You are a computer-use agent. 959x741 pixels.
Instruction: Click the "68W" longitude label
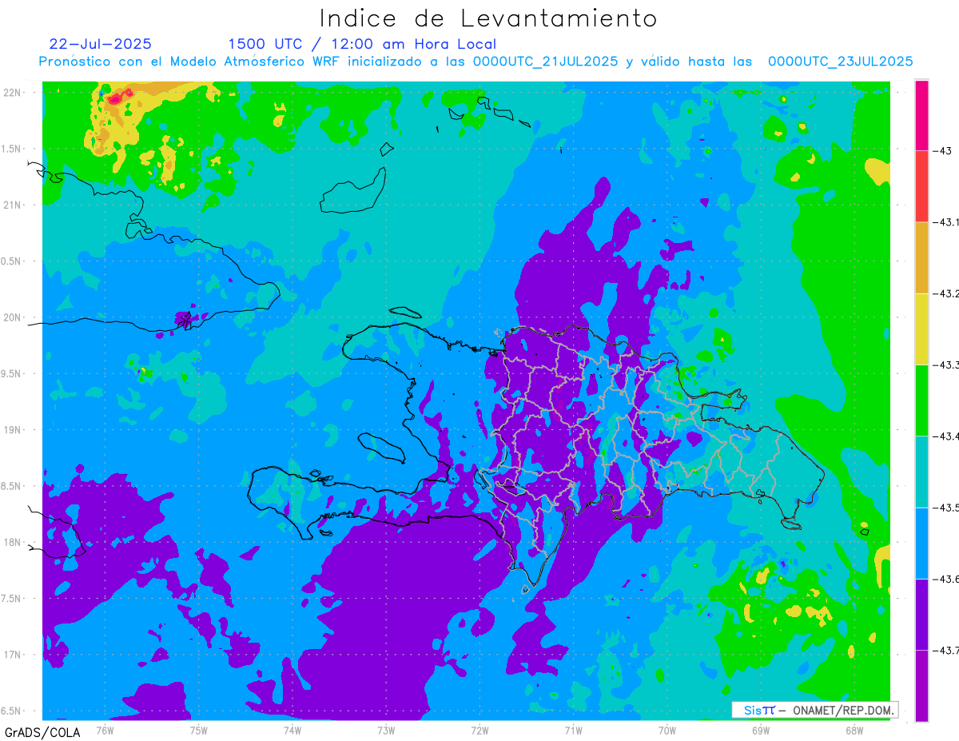coord(854,729)
